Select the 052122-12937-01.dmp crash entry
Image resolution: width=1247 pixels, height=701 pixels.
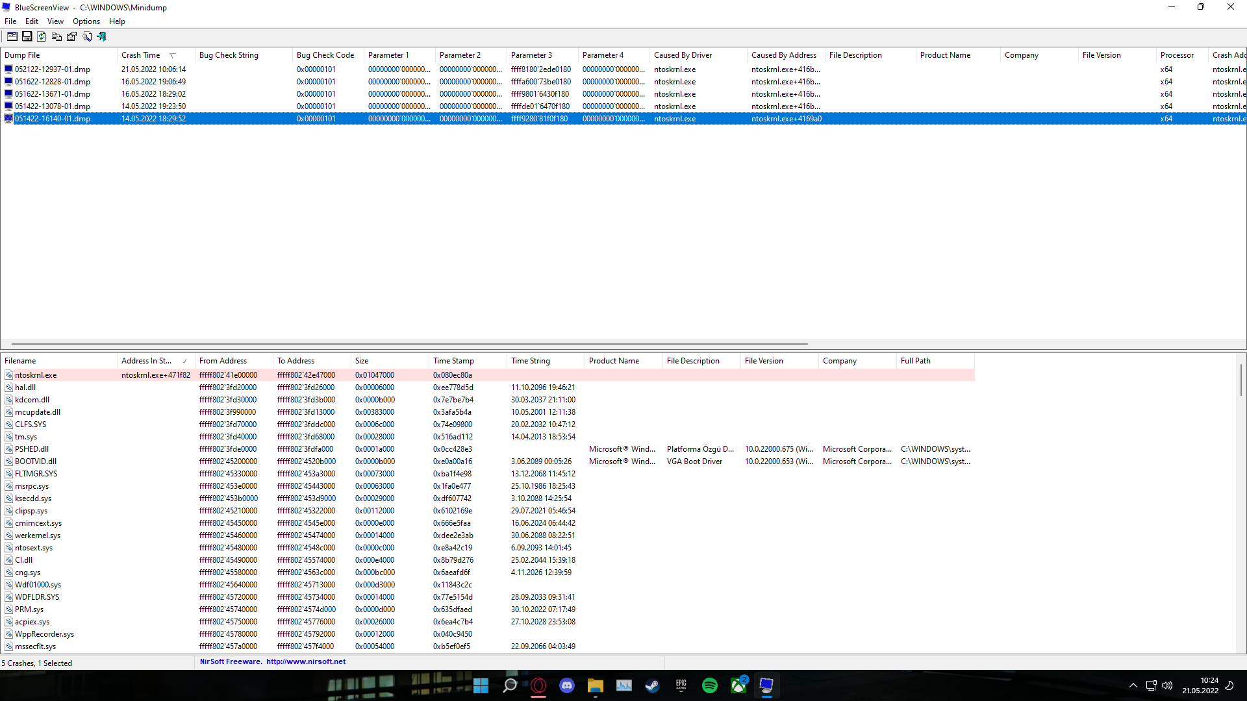pyautogui.click(x=53, y=69)
